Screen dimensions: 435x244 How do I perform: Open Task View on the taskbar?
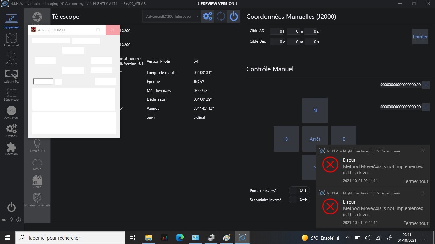[133, 238]
